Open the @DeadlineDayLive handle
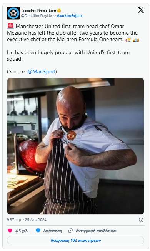This screenshot has height=251, width=150. [37, 16]
